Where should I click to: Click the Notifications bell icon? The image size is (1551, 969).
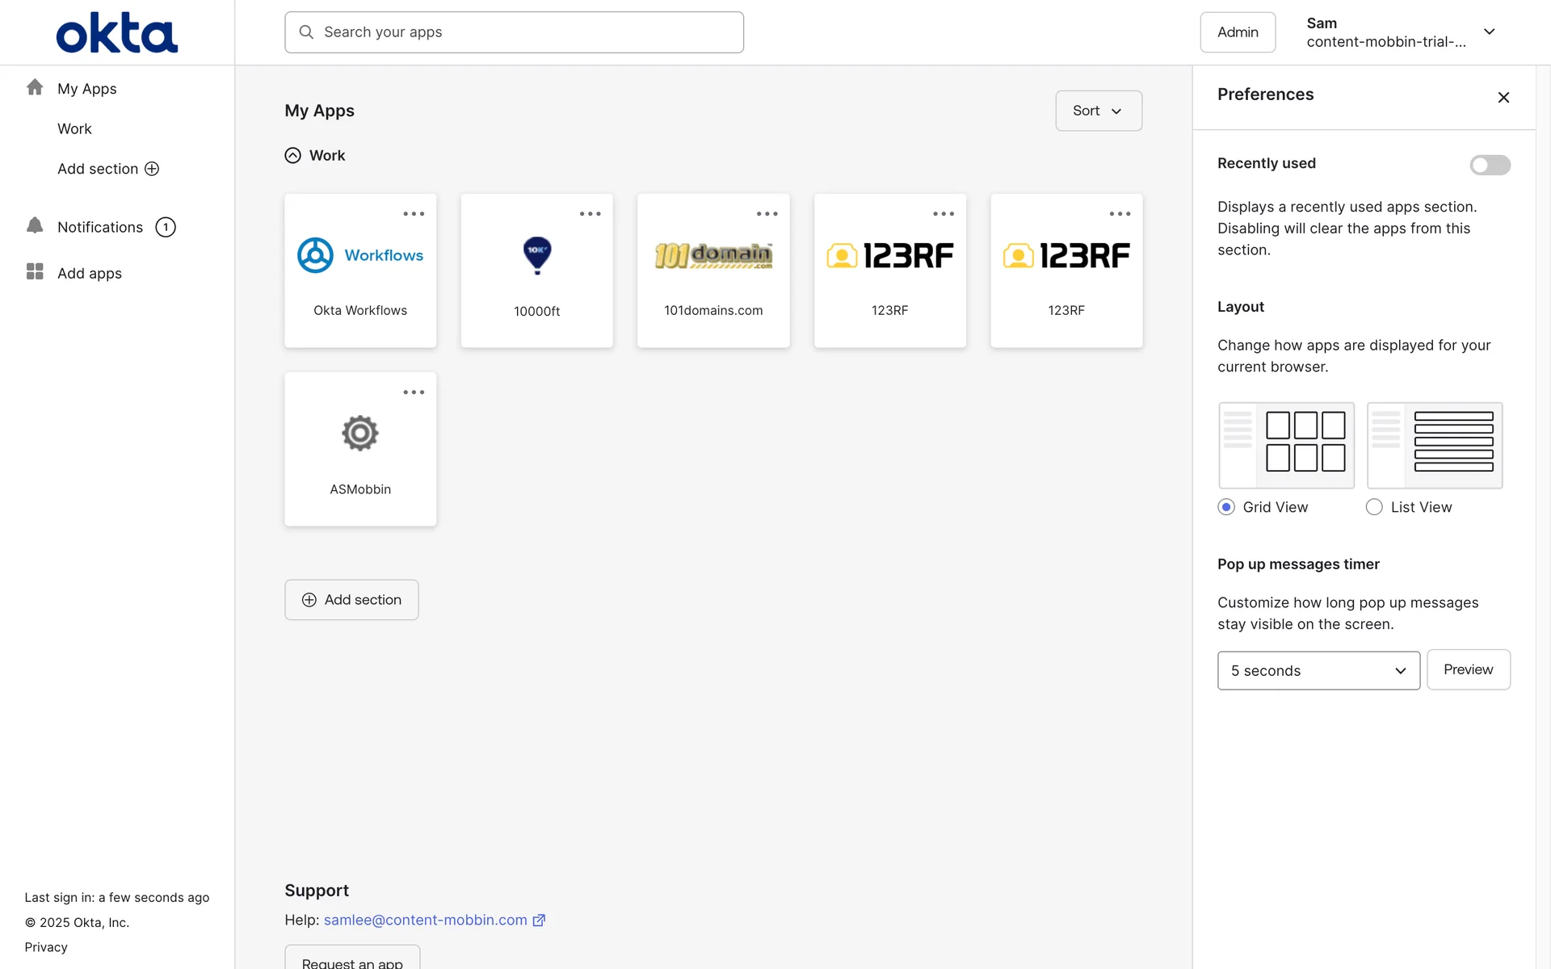click(x=35, y=226)
